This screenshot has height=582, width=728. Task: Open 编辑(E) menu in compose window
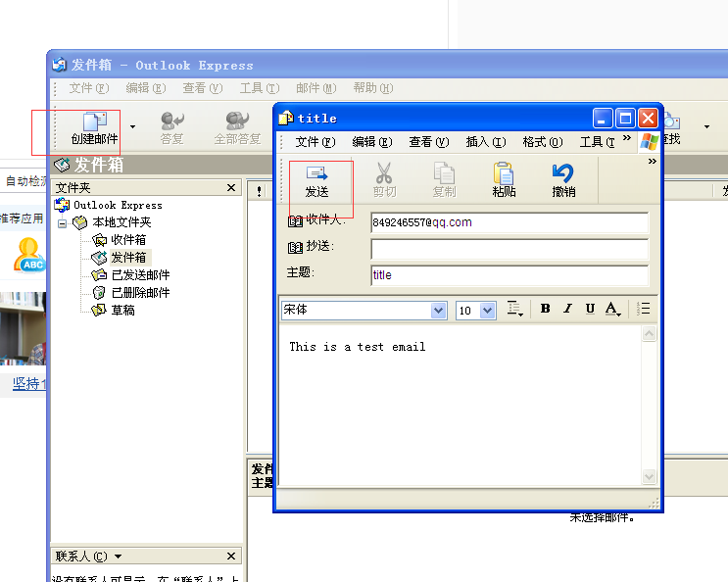[x=372, y=141]
